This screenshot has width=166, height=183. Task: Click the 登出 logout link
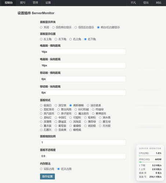click(146, 3)
